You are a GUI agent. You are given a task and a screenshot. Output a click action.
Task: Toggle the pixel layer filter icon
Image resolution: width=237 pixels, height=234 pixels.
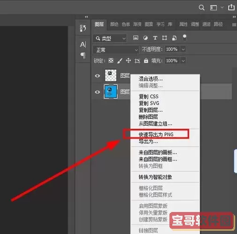coord(136,38)
